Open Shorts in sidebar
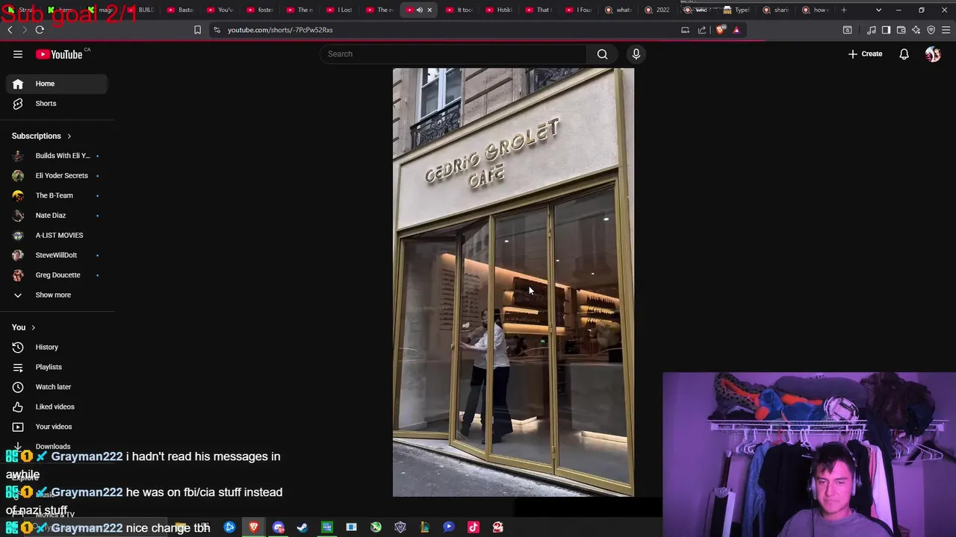 tap(57, 104)
